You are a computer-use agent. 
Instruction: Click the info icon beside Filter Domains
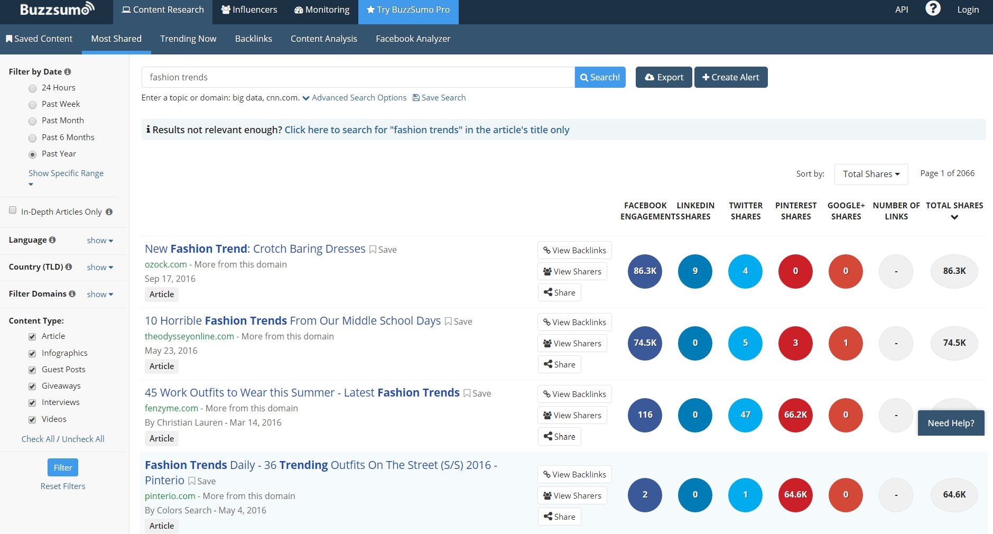[72, 294]
